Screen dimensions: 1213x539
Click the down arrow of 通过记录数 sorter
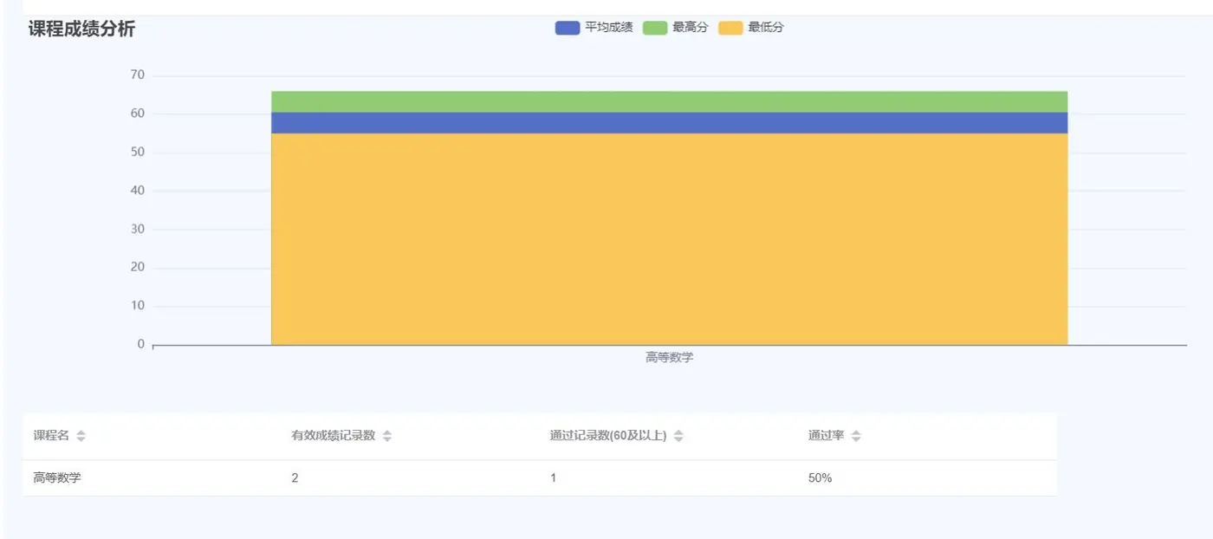point(679,439)
